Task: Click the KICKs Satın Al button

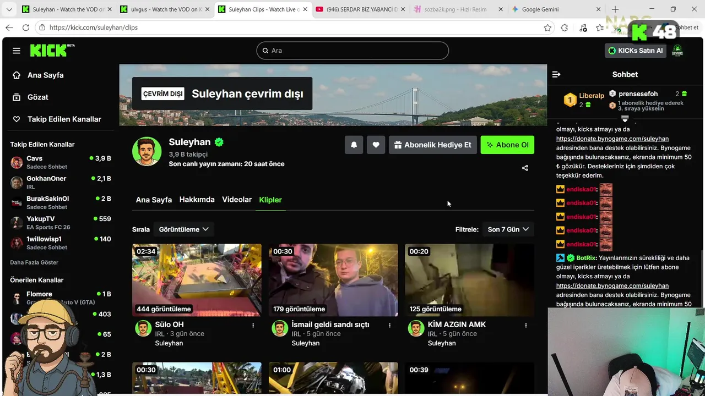Action: pyautogui.click(x=636, y=51)
